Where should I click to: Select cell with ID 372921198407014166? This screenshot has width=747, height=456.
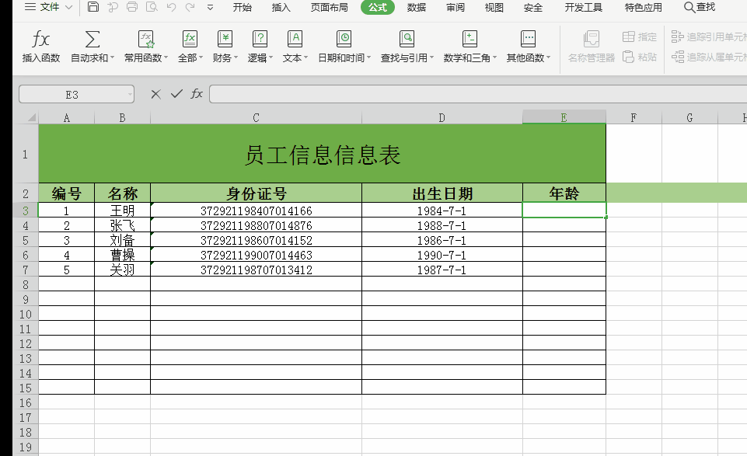point(256,211)
